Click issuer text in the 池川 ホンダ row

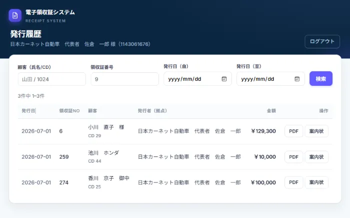pos(189,157)
